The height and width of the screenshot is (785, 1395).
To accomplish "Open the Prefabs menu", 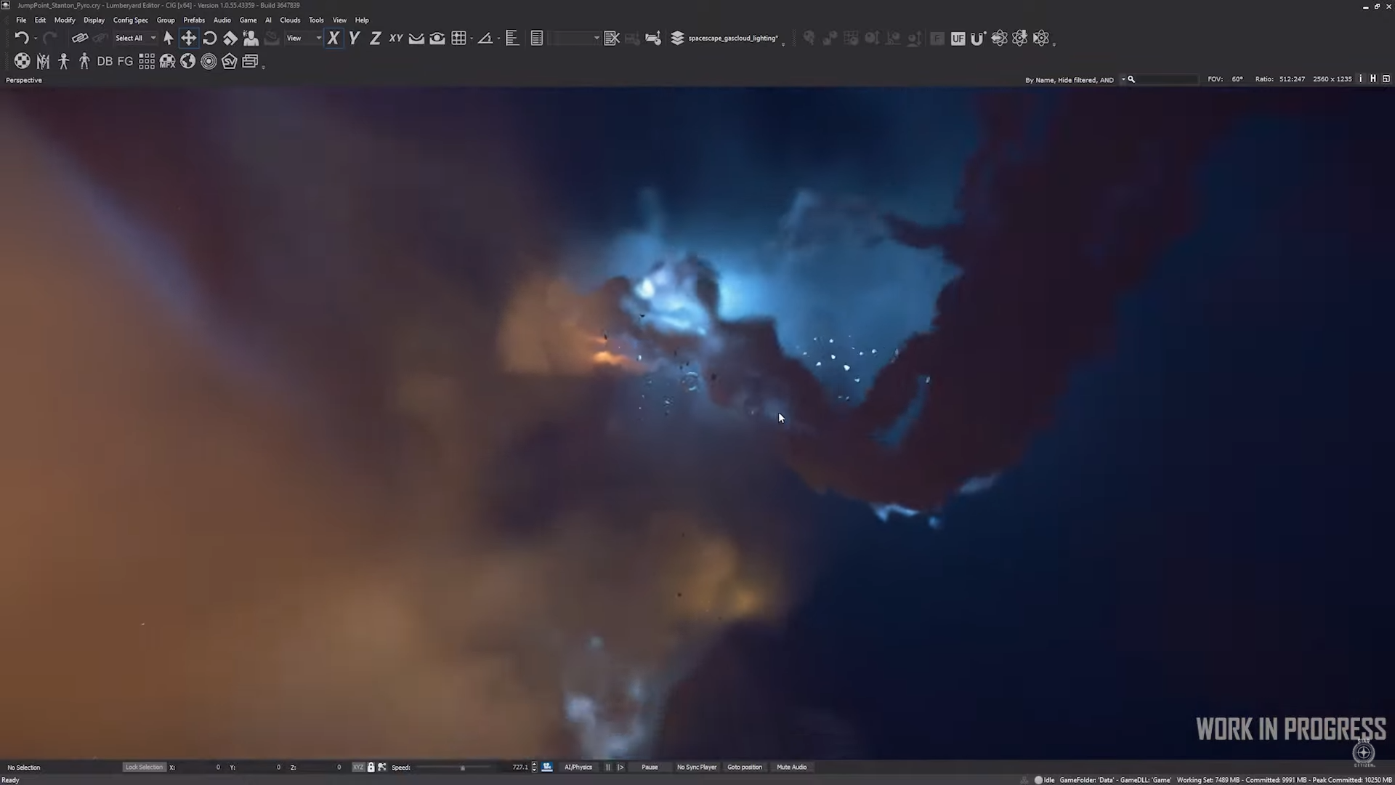I will tap(194, 20).
